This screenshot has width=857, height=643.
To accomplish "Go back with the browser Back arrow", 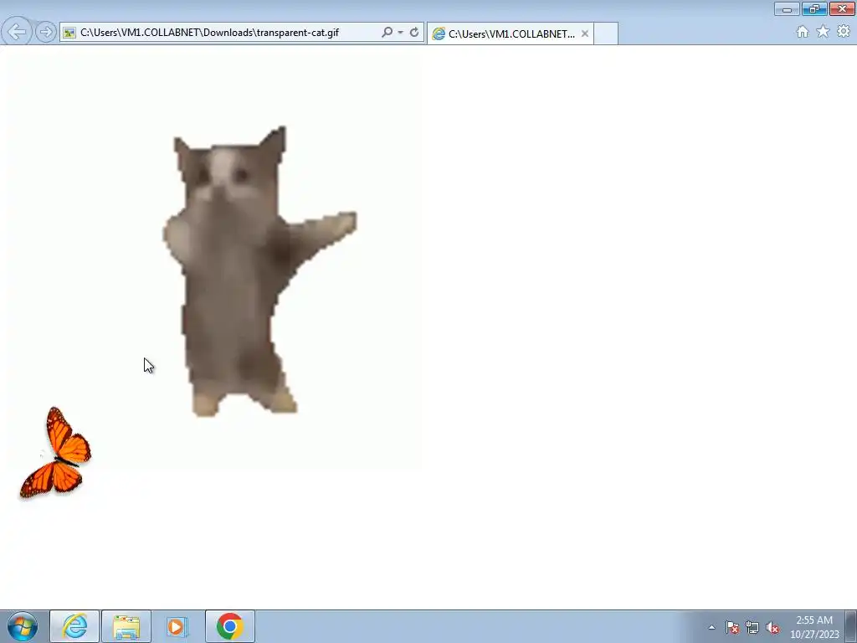I will [18, 32].
